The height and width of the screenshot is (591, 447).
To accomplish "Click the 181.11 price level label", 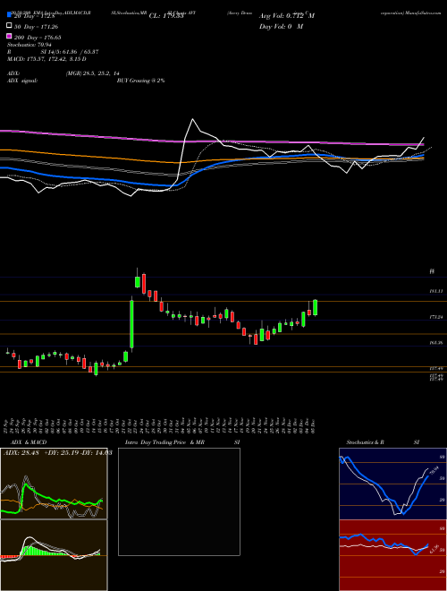I will pyautogui.click(x=436, y=291).
